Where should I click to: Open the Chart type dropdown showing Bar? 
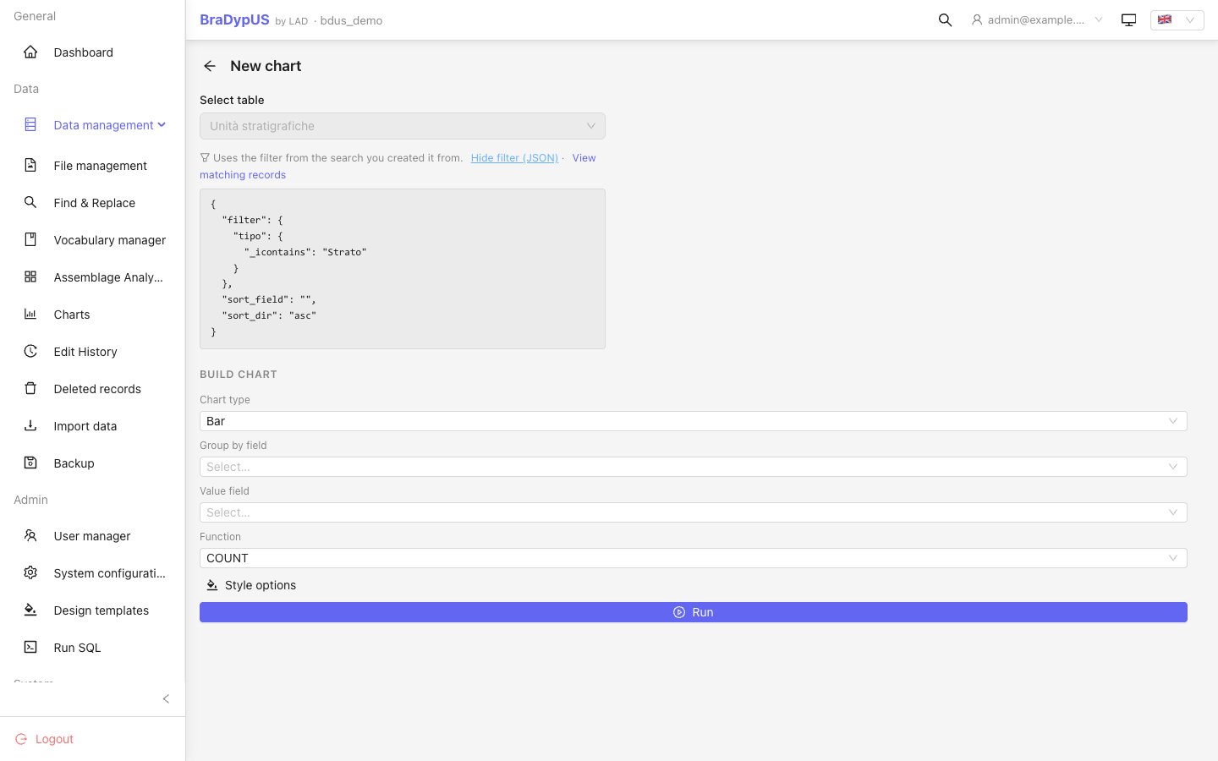point(694,421)
